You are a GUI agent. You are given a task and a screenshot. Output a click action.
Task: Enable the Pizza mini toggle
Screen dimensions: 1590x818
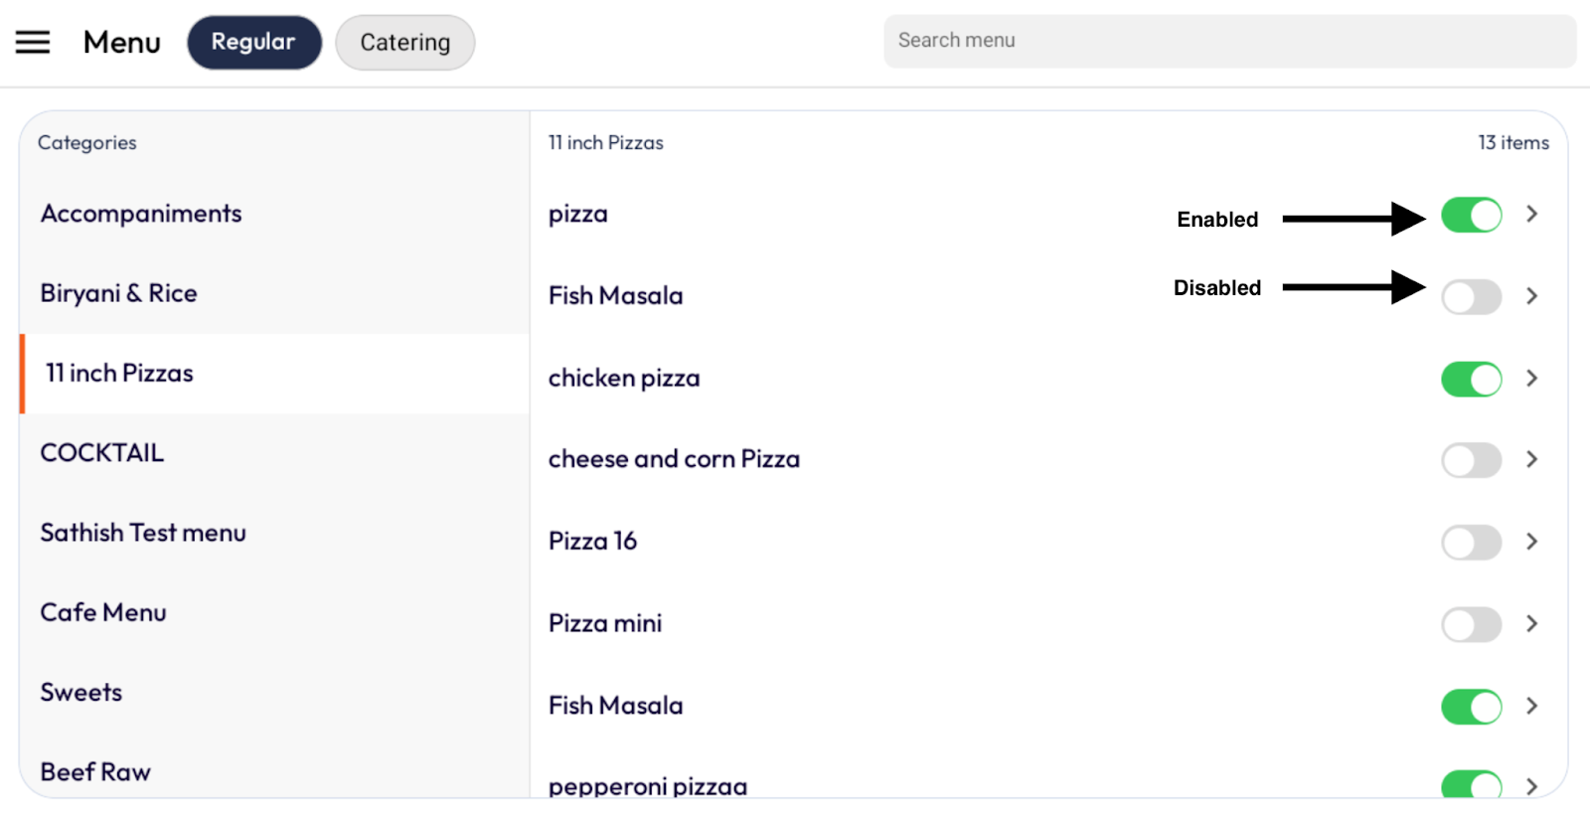1471,624
